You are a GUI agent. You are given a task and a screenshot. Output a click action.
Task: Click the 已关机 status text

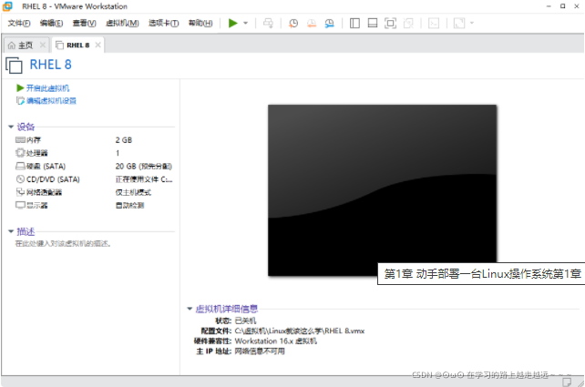pos(245,321)
